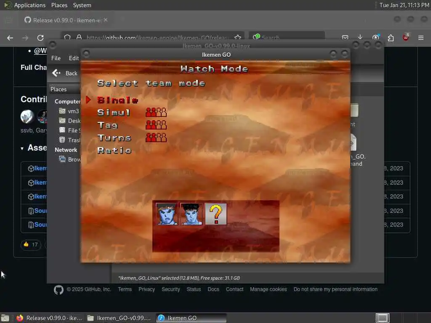Click Back button in file manager
The image size is (431, 323).
[x=65, y=73]
